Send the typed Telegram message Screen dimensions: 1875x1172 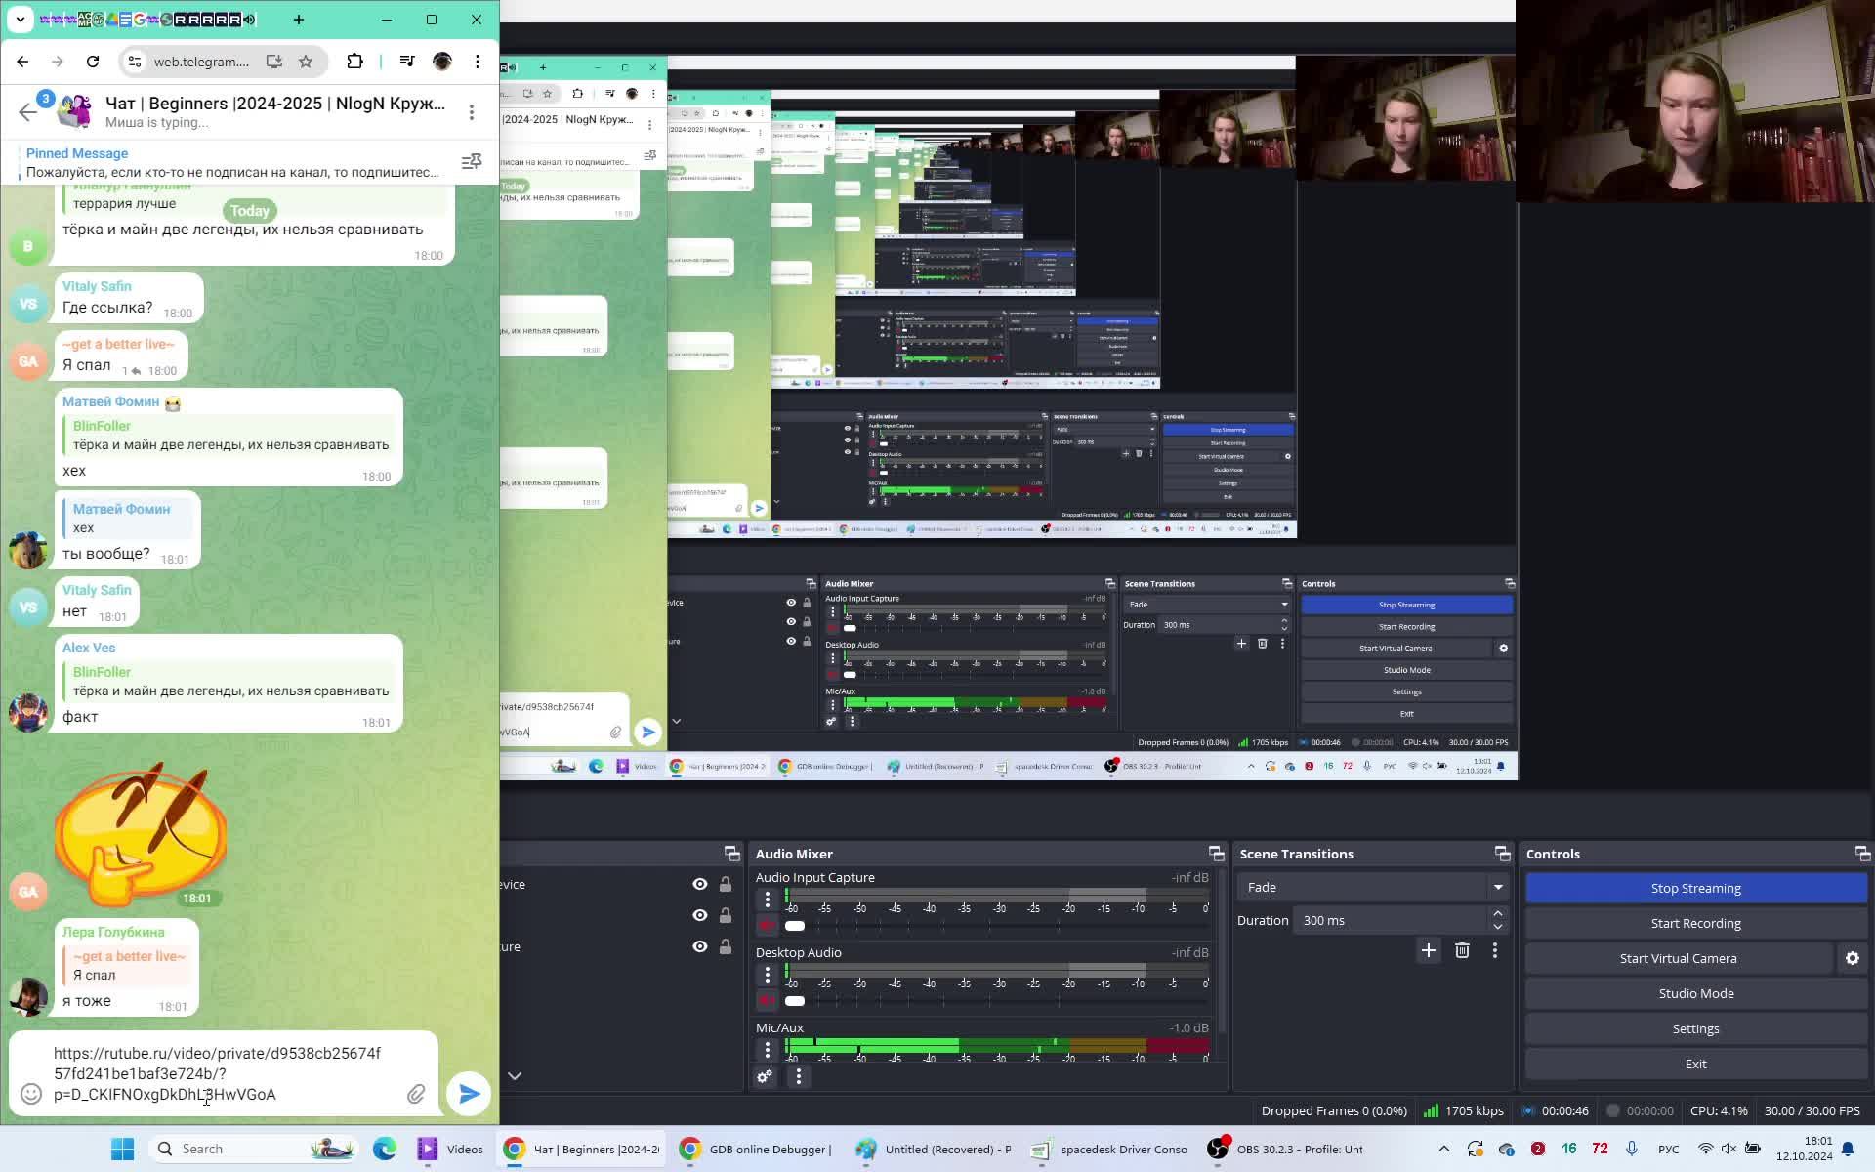click(469, 1093)
